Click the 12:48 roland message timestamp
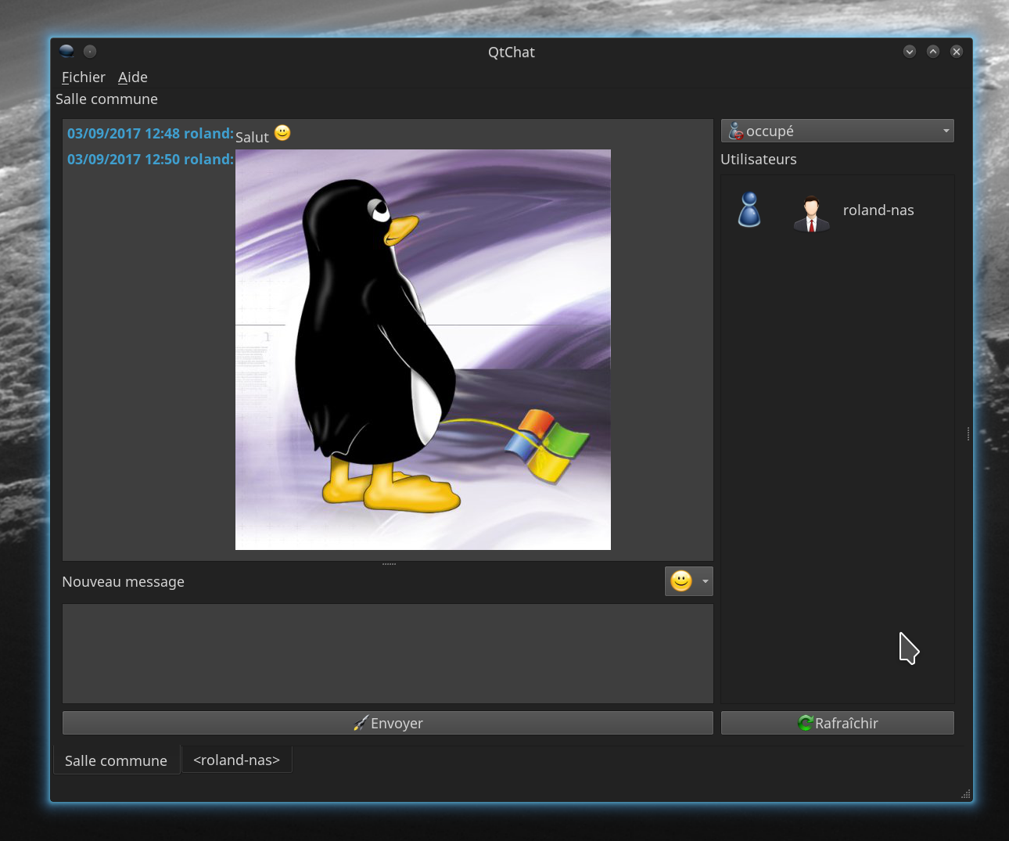The height and width of the screenshot is (841, 1009). [x=150, y=134]
